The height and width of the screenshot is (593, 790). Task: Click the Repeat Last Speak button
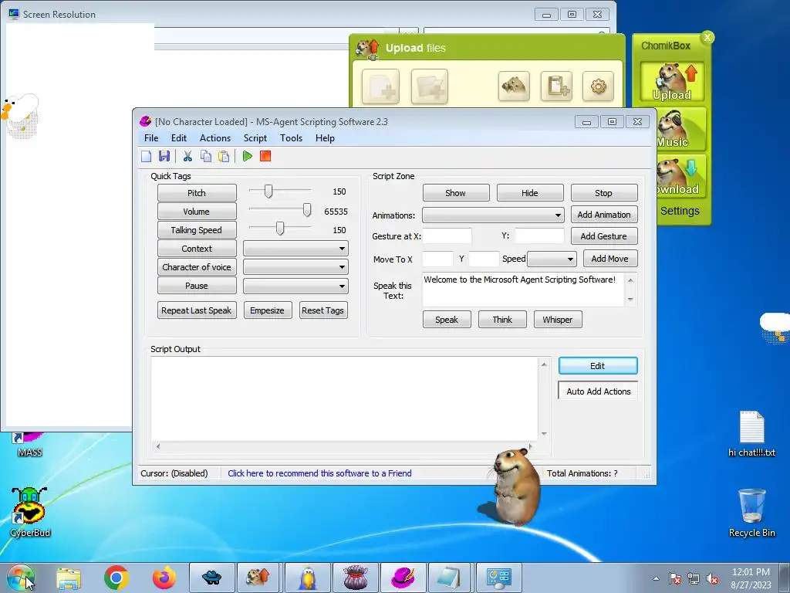pyautogui.click(x=197, y=310)
